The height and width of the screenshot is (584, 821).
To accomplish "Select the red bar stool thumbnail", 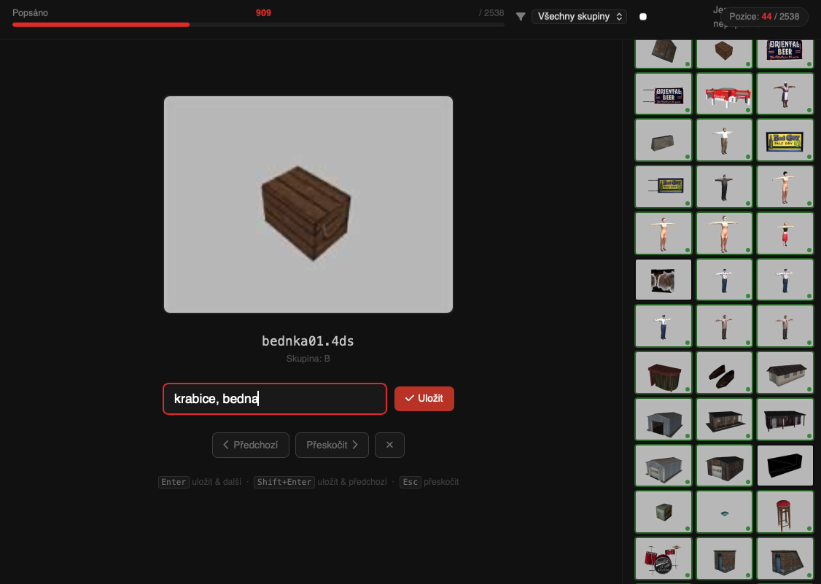I will (x=785, y=513).
